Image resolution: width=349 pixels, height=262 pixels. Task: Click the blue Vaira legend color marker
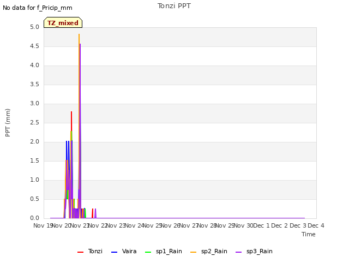(x=114, y=252)
